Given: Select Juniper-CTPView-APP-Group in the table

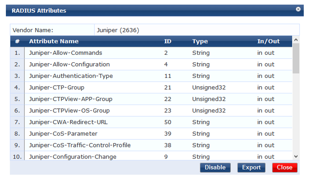Looking at the screenshot, I should pyautogui.click(x=71, y=99).
